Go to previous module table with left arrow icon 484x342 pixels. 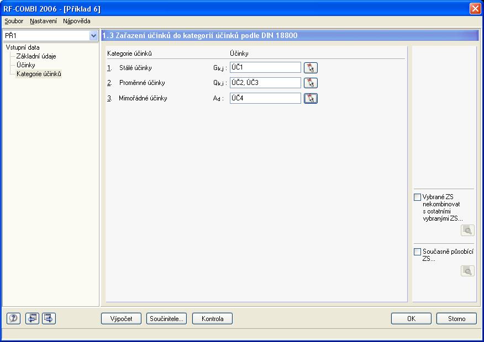[x=32, y=318]
